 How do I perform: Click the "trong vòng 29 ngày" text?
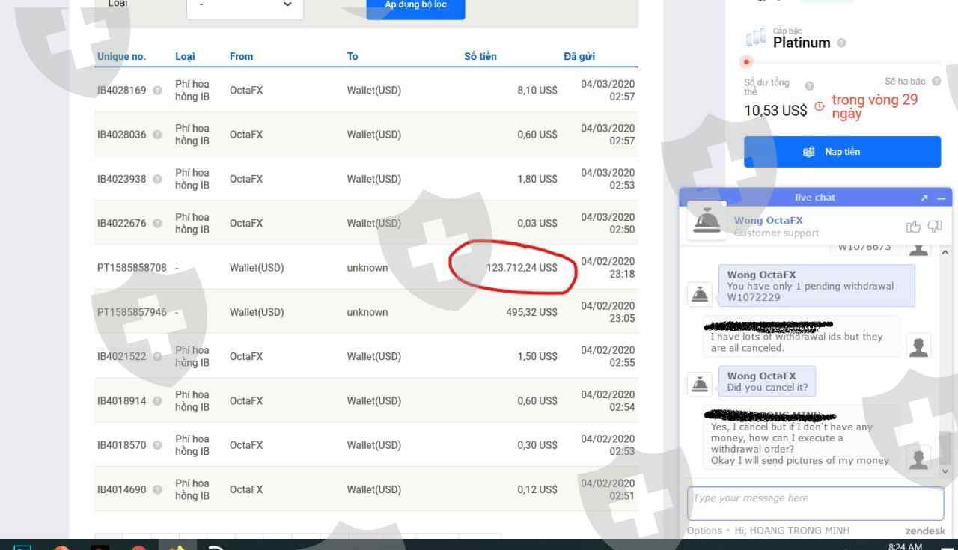(x=874, y=106)
